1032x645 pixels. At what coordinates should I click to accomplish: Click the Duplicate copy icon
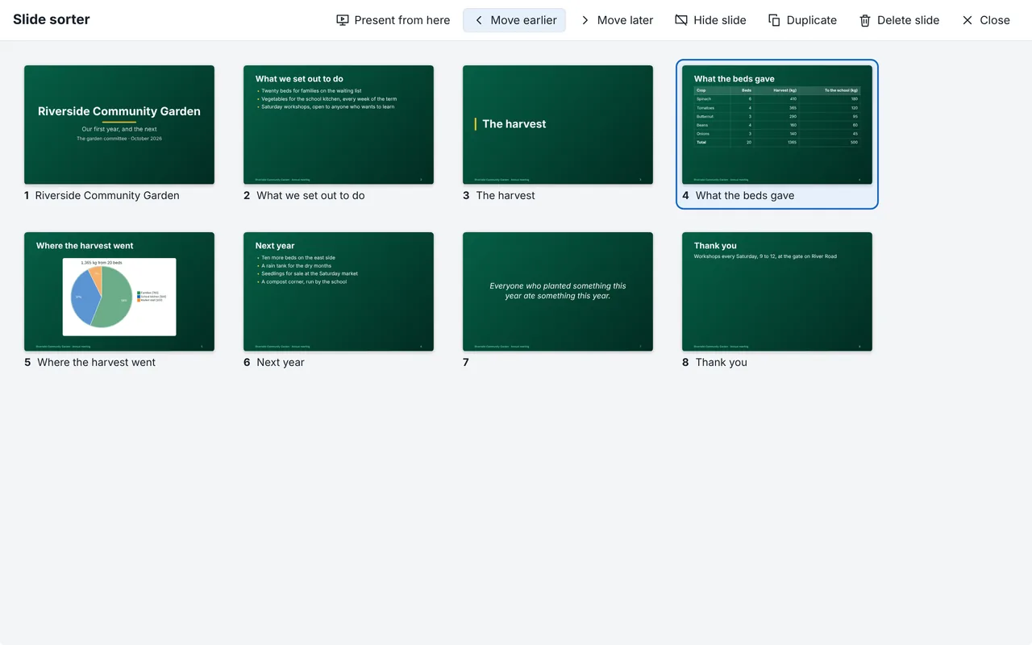coord(774,20)
